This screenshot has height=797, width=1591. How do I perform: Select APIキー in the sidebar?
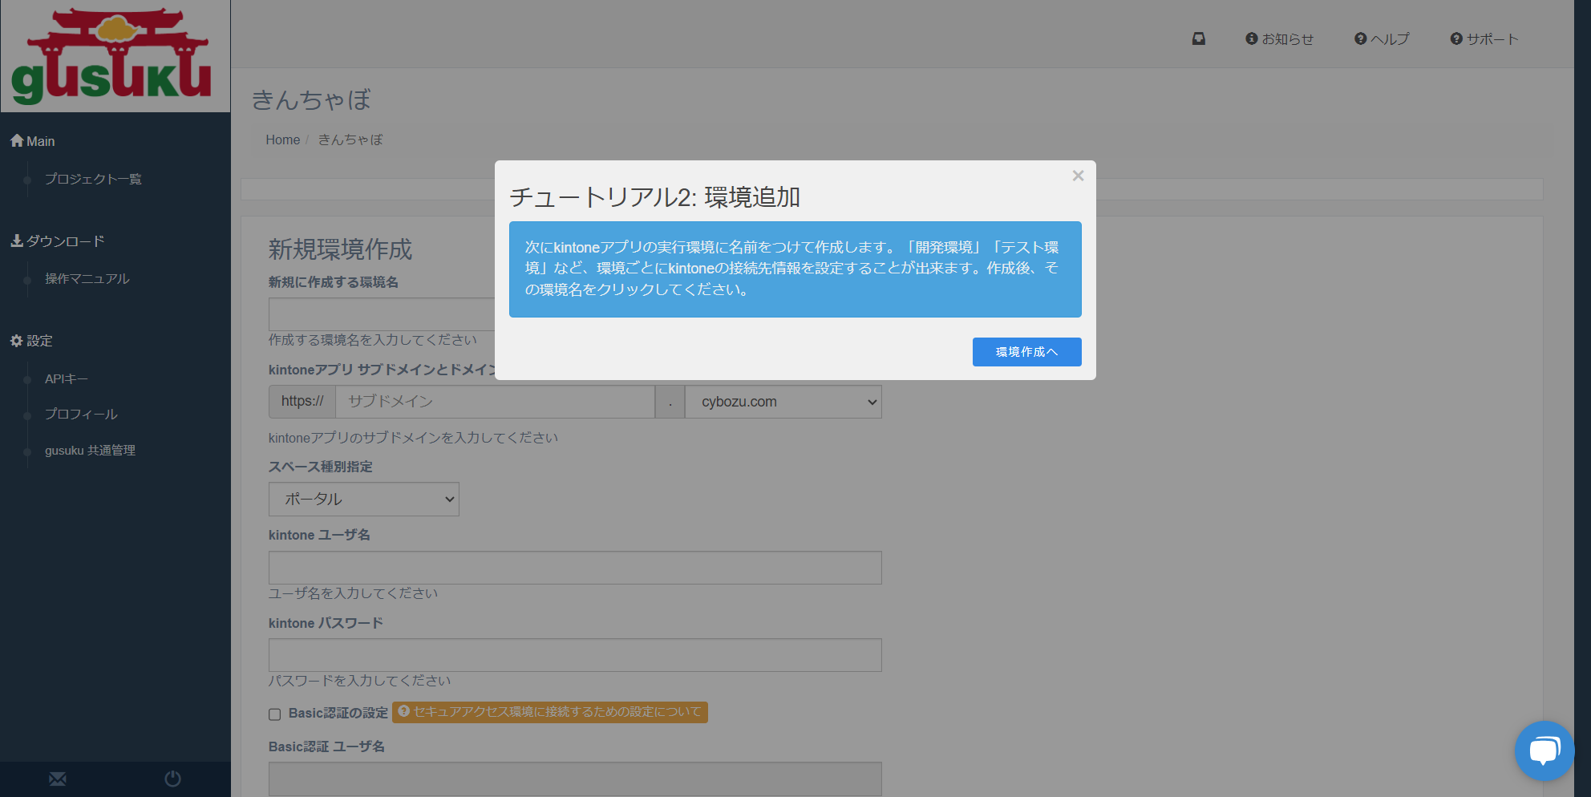[x=67, y=378]
